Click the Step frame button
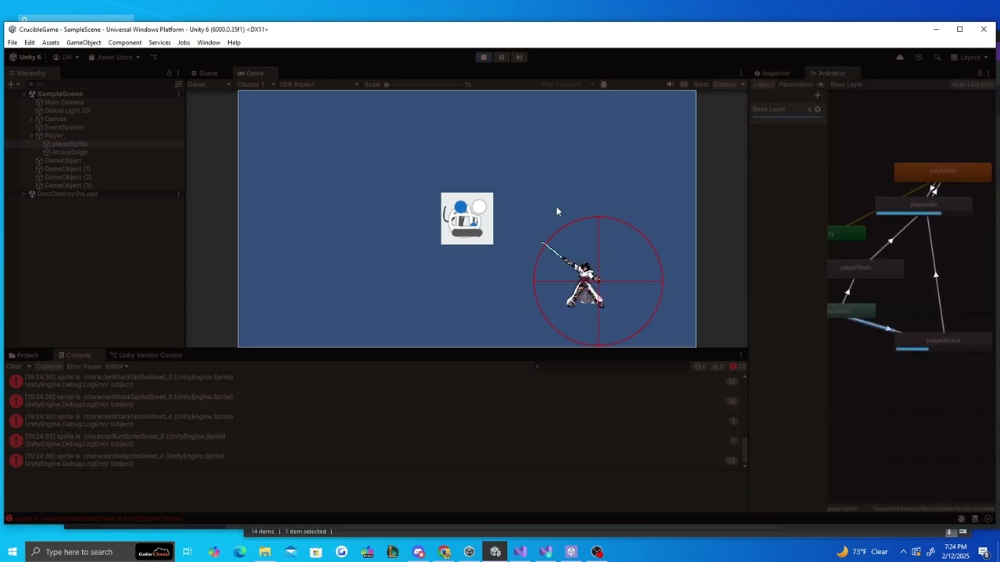 (x=519, y=56)
